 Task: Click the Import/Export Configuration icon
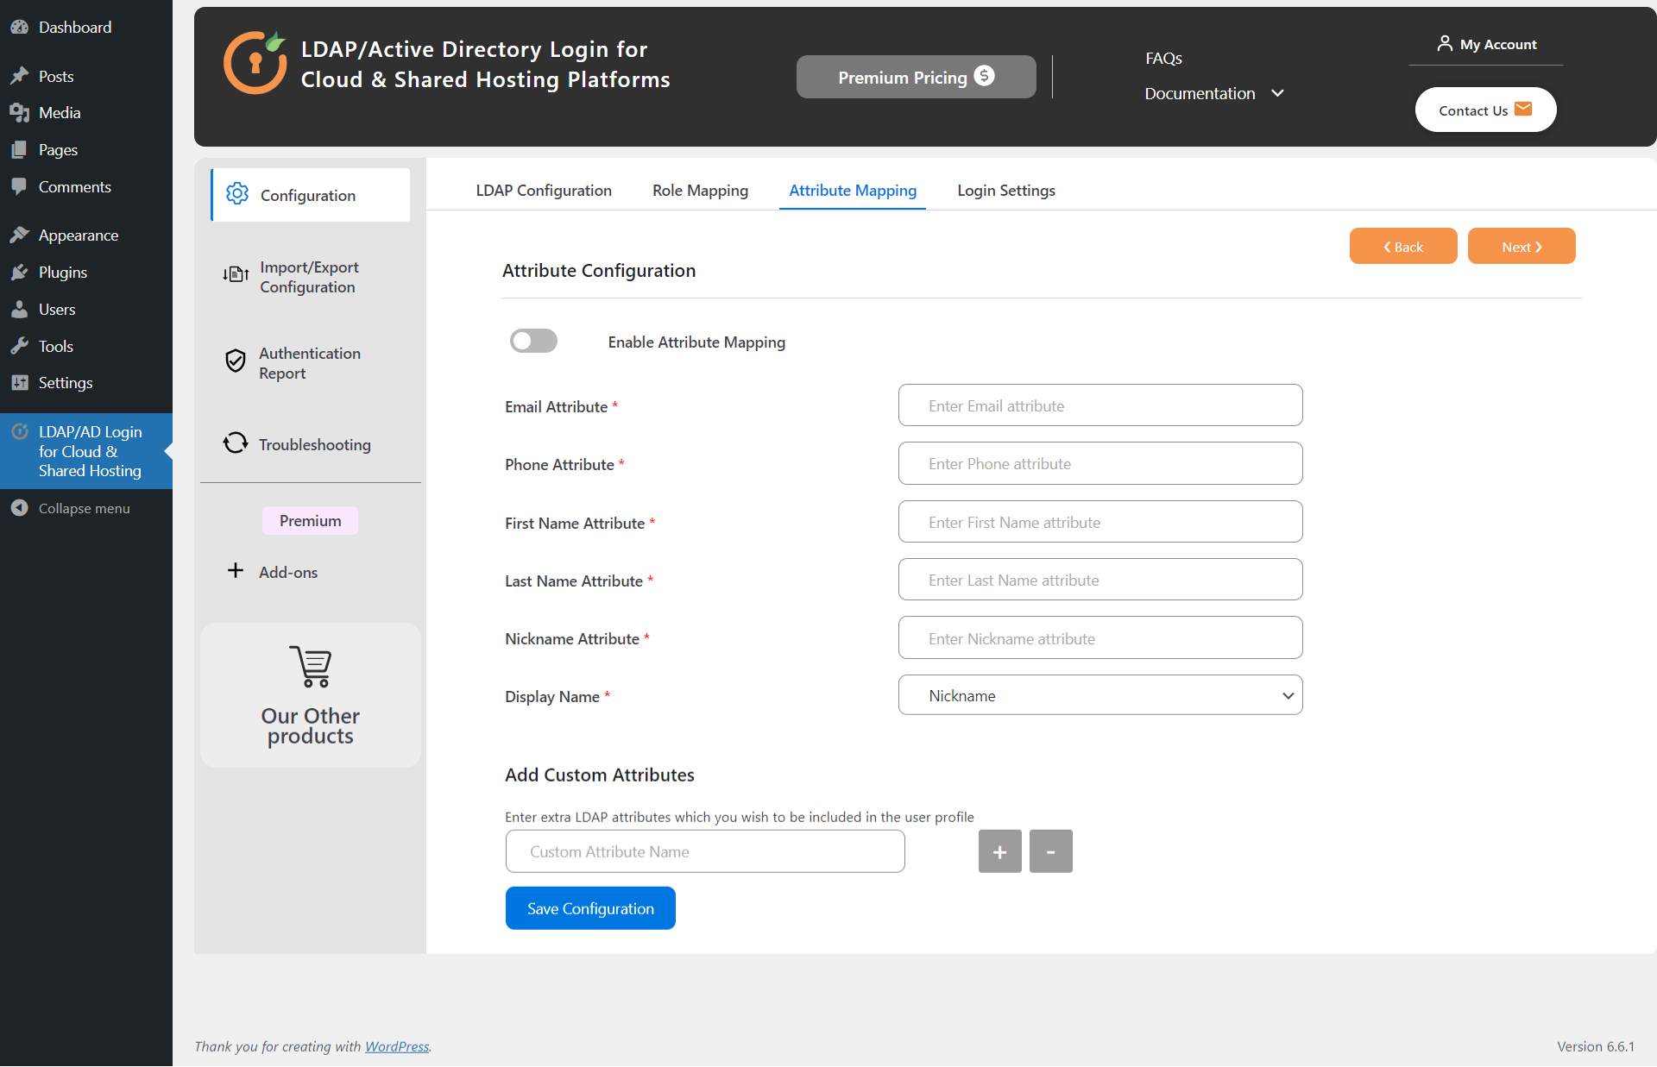236,274
